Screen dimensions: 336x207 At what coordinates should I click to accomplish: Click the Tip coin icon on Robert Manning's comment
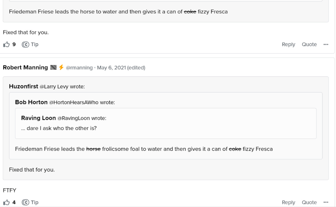(25, 202)
